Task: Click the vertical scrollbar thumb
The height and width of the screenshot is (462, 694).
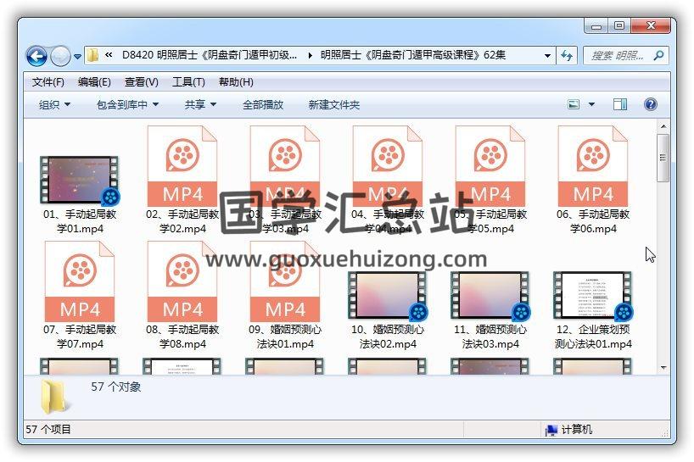Action: (x=663, y=158)
